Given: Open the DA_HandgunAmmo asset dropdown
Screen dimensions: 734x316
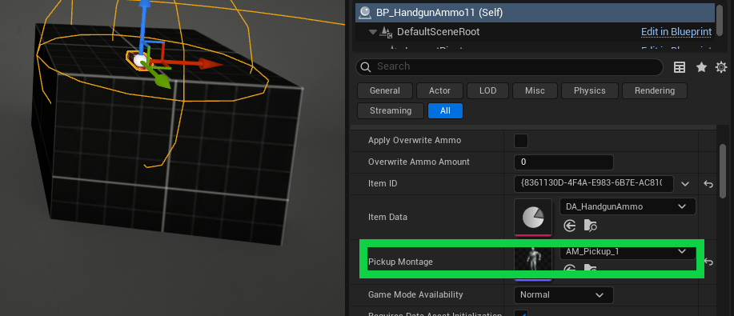Looking at the screenshot, I should click(628, 206).
